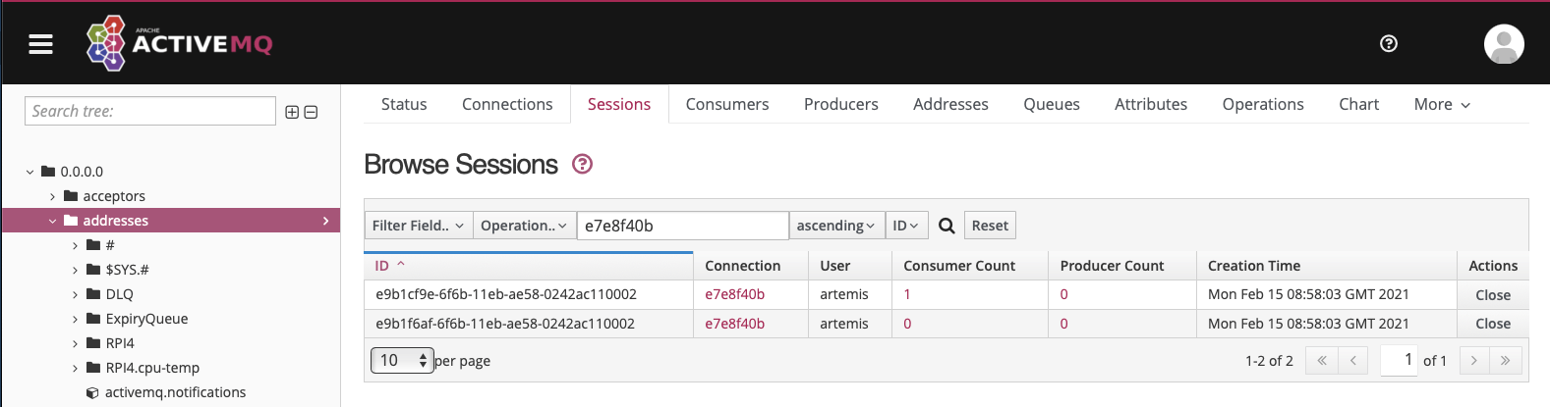1550x407 pixels.
Task: Go to the next page arrow
Action: pos(1473,361)
